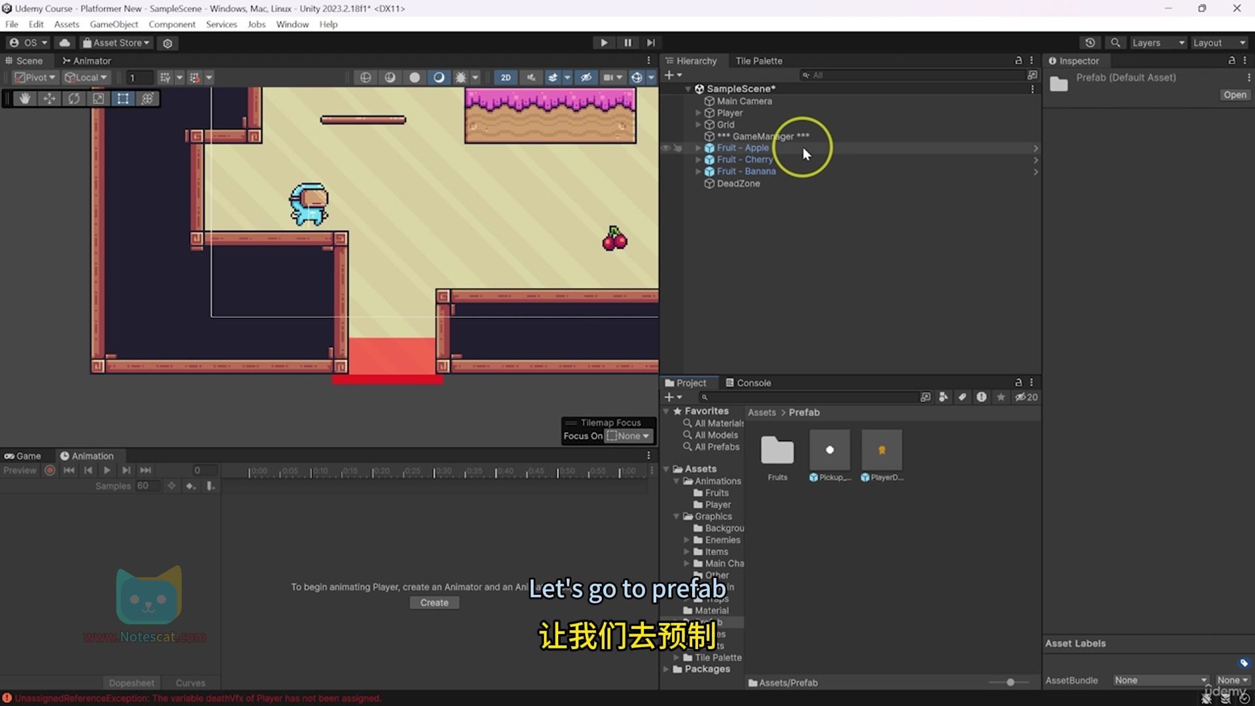Select the Rect transform tool
Screen dimensions: 1255x706
click(123, 99)
